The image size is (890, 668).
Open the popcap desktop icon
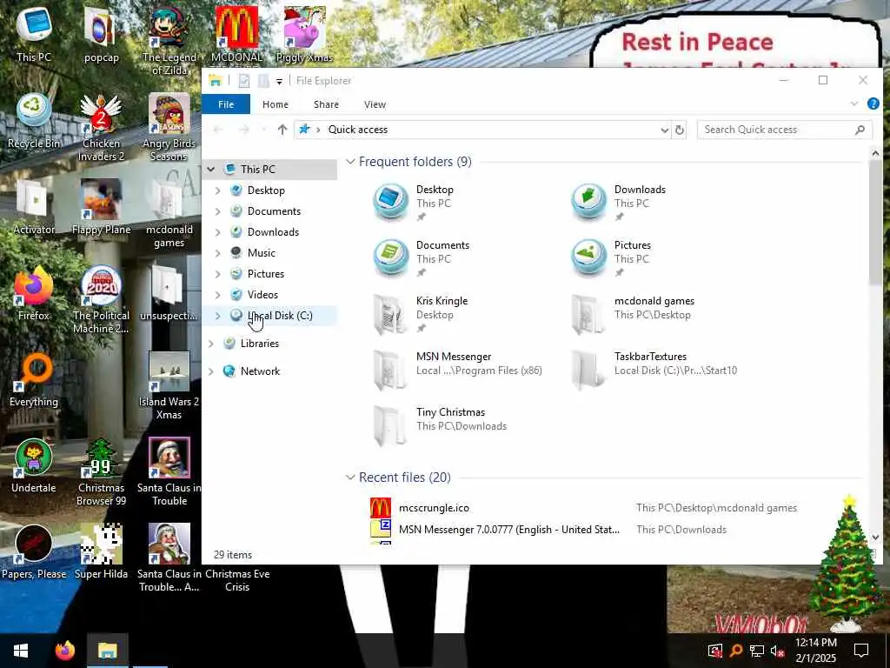point(101,35)
